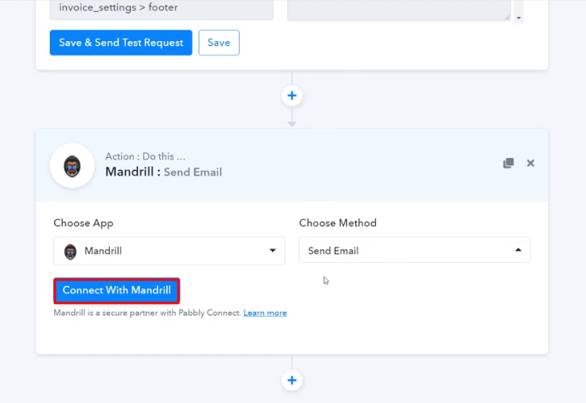Click the Choose Method label

tap(338, 222)
